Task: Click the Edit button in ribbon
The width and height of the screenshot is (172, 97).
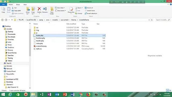Action: (x=78, y=11)
